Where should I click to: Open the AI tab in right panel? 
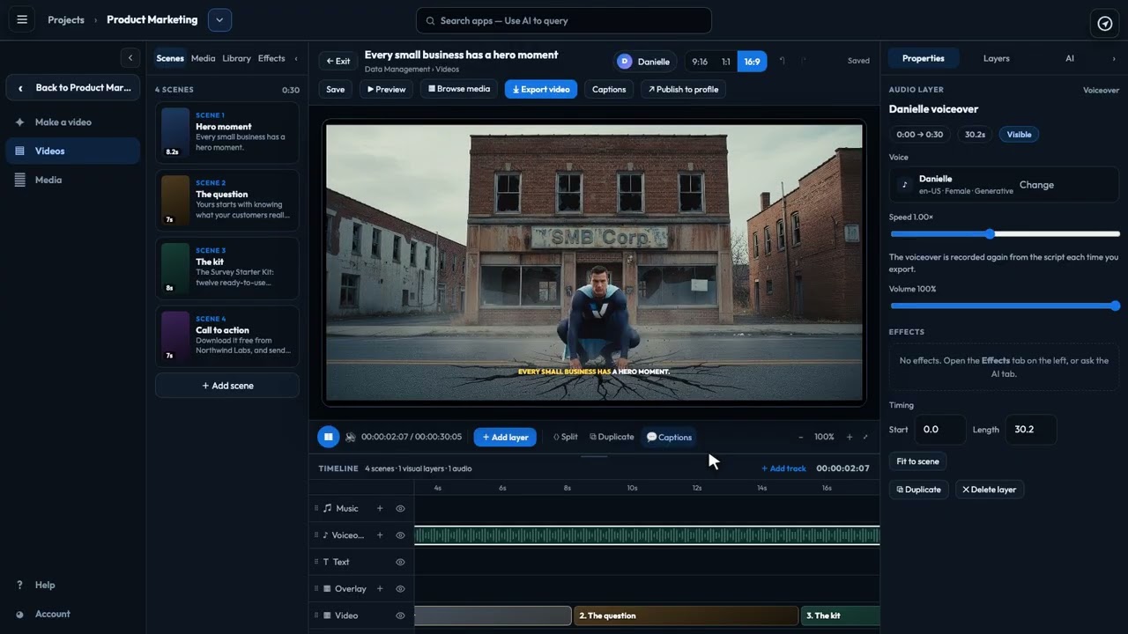(1070, 58)
